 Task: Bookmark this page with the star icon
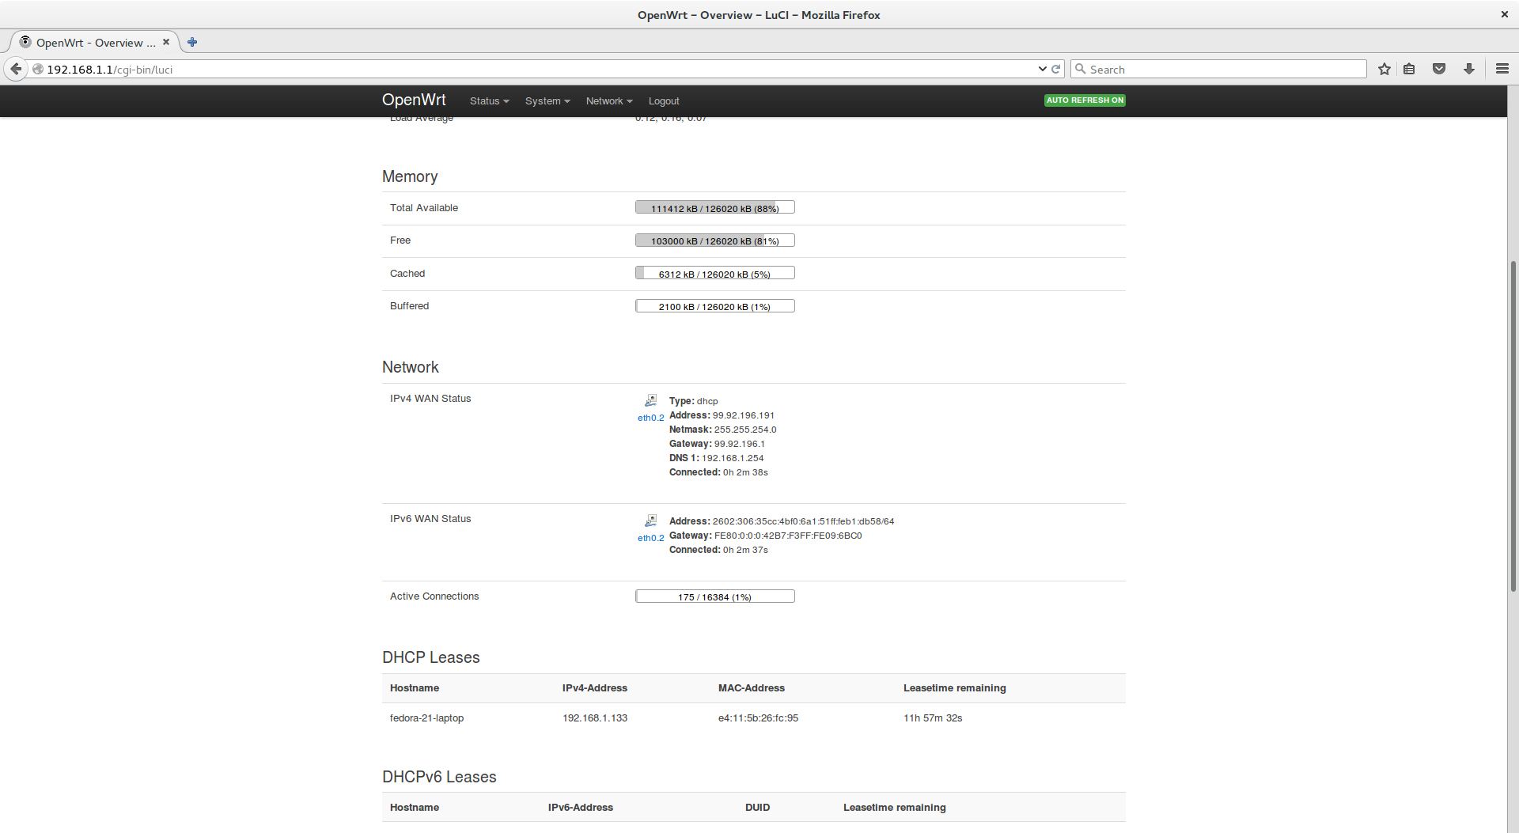(1384, 69)
